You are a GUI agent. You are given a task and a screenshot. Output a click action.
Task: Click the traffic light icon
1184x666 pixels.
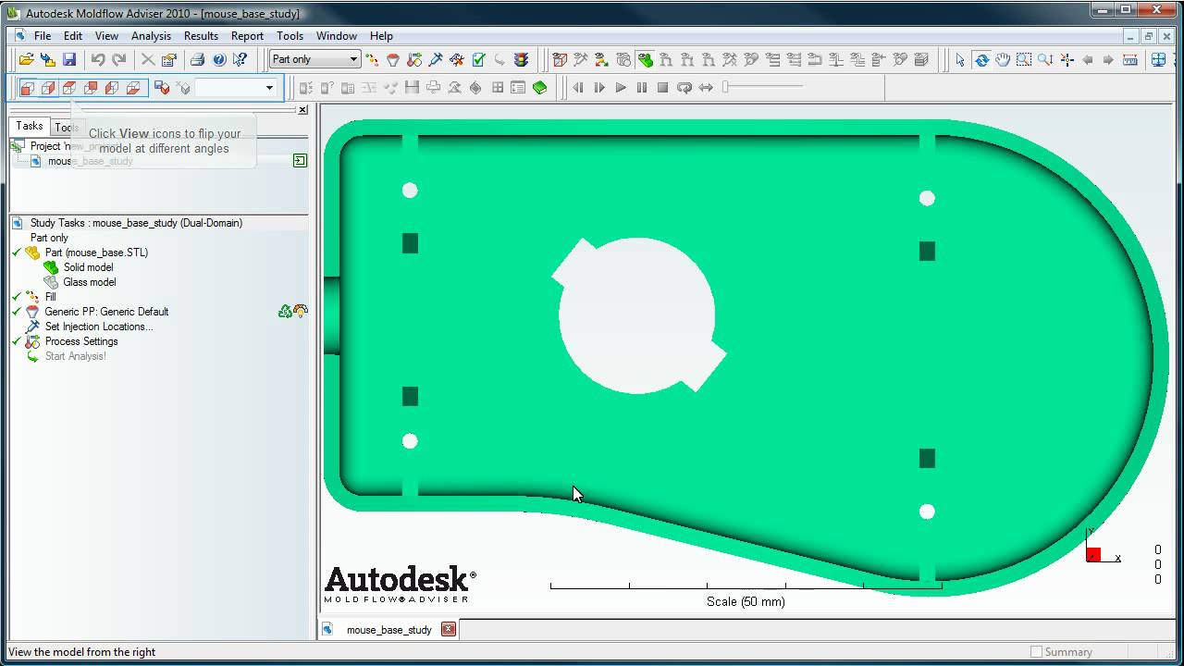522,60
